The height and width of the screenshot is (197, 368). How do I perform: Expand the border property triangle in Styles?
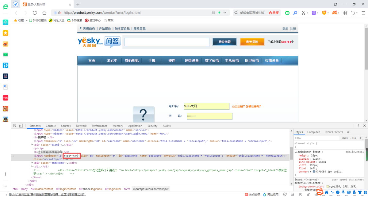tap(311, 172)
